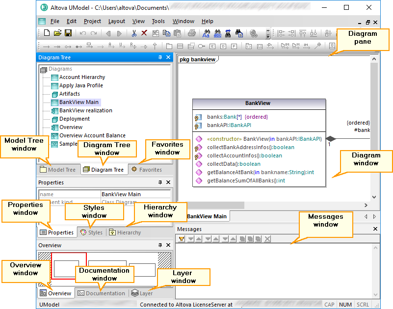
Task: Click the New document toolbar icon
Action: [47, 33]
